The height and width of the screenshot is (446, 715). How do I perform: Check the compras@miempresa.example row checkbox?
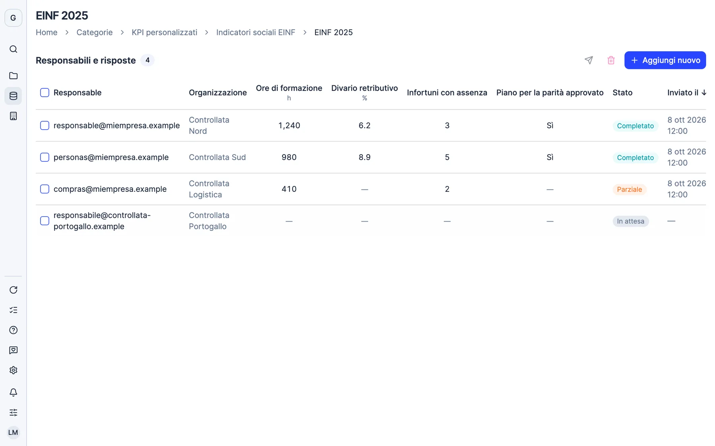tap(44, 189)
